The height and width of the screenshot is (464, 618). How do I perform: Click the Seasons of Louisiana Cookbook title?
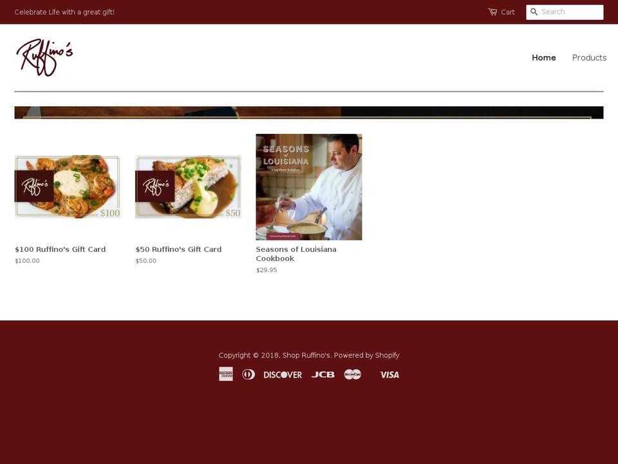pyautogui.click(x=296, y=254)
